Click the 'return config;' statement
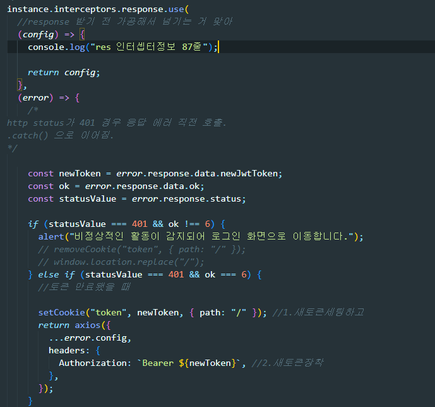This screenshot has width=435, height=407. (x=64, y=73)
